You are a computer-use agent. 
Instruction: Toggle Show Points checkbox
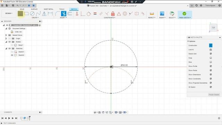(211, 70)
